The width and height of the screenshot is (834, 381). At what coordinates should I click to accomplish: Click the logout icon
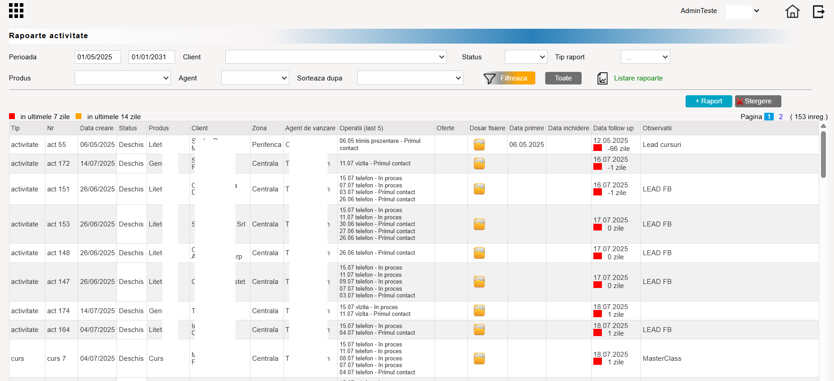coord(818,11)
